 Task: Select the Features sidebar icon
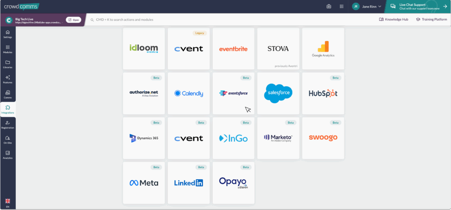point(7,79)
